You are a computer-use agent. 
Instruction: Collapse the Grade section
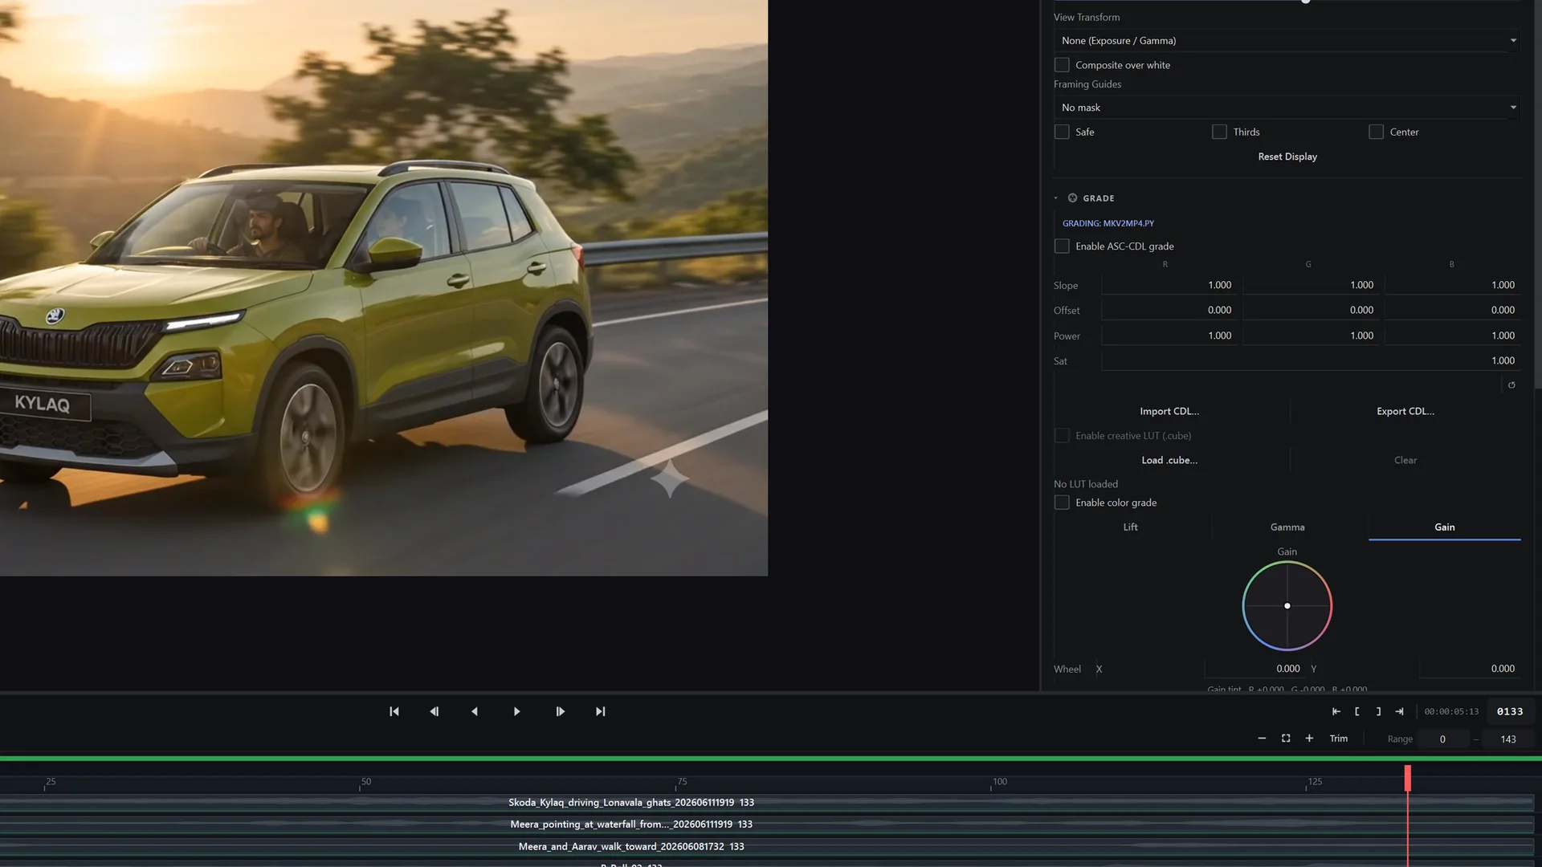click(1056, 198)
